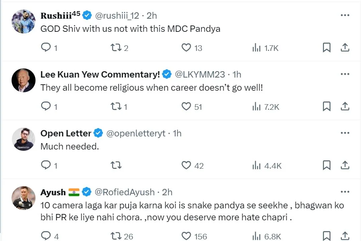This screenshot has height=241, width=363.
Task: Bookmark the Rushiii tweet
Action: [326, 48]
